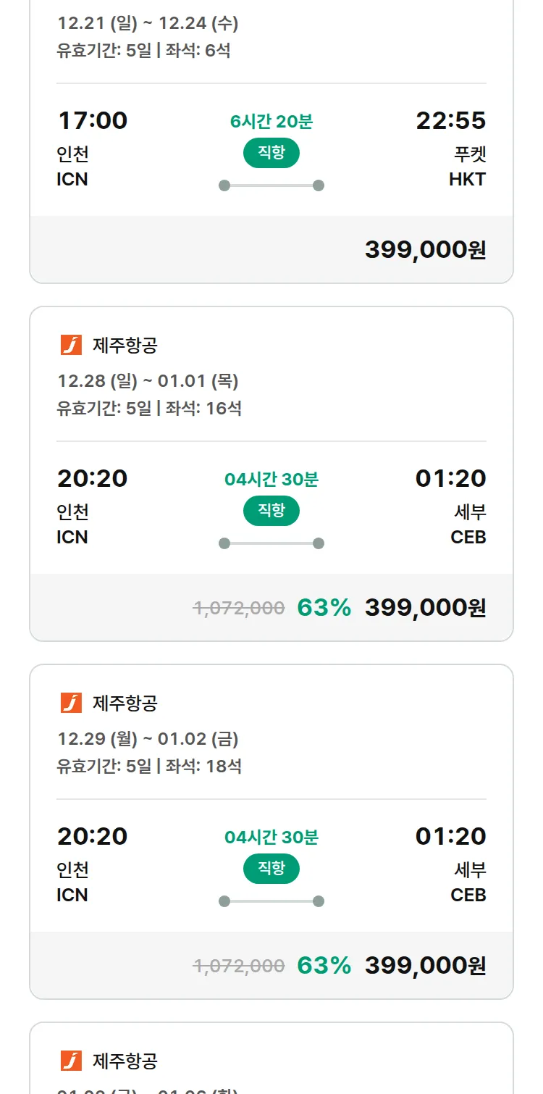Tap the 직항 badge on Phuket flight

pos(271,153)
